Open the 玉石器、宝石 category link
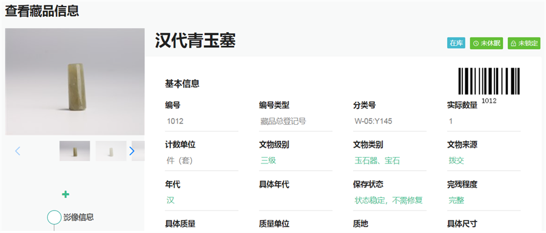 click(377, 161)
